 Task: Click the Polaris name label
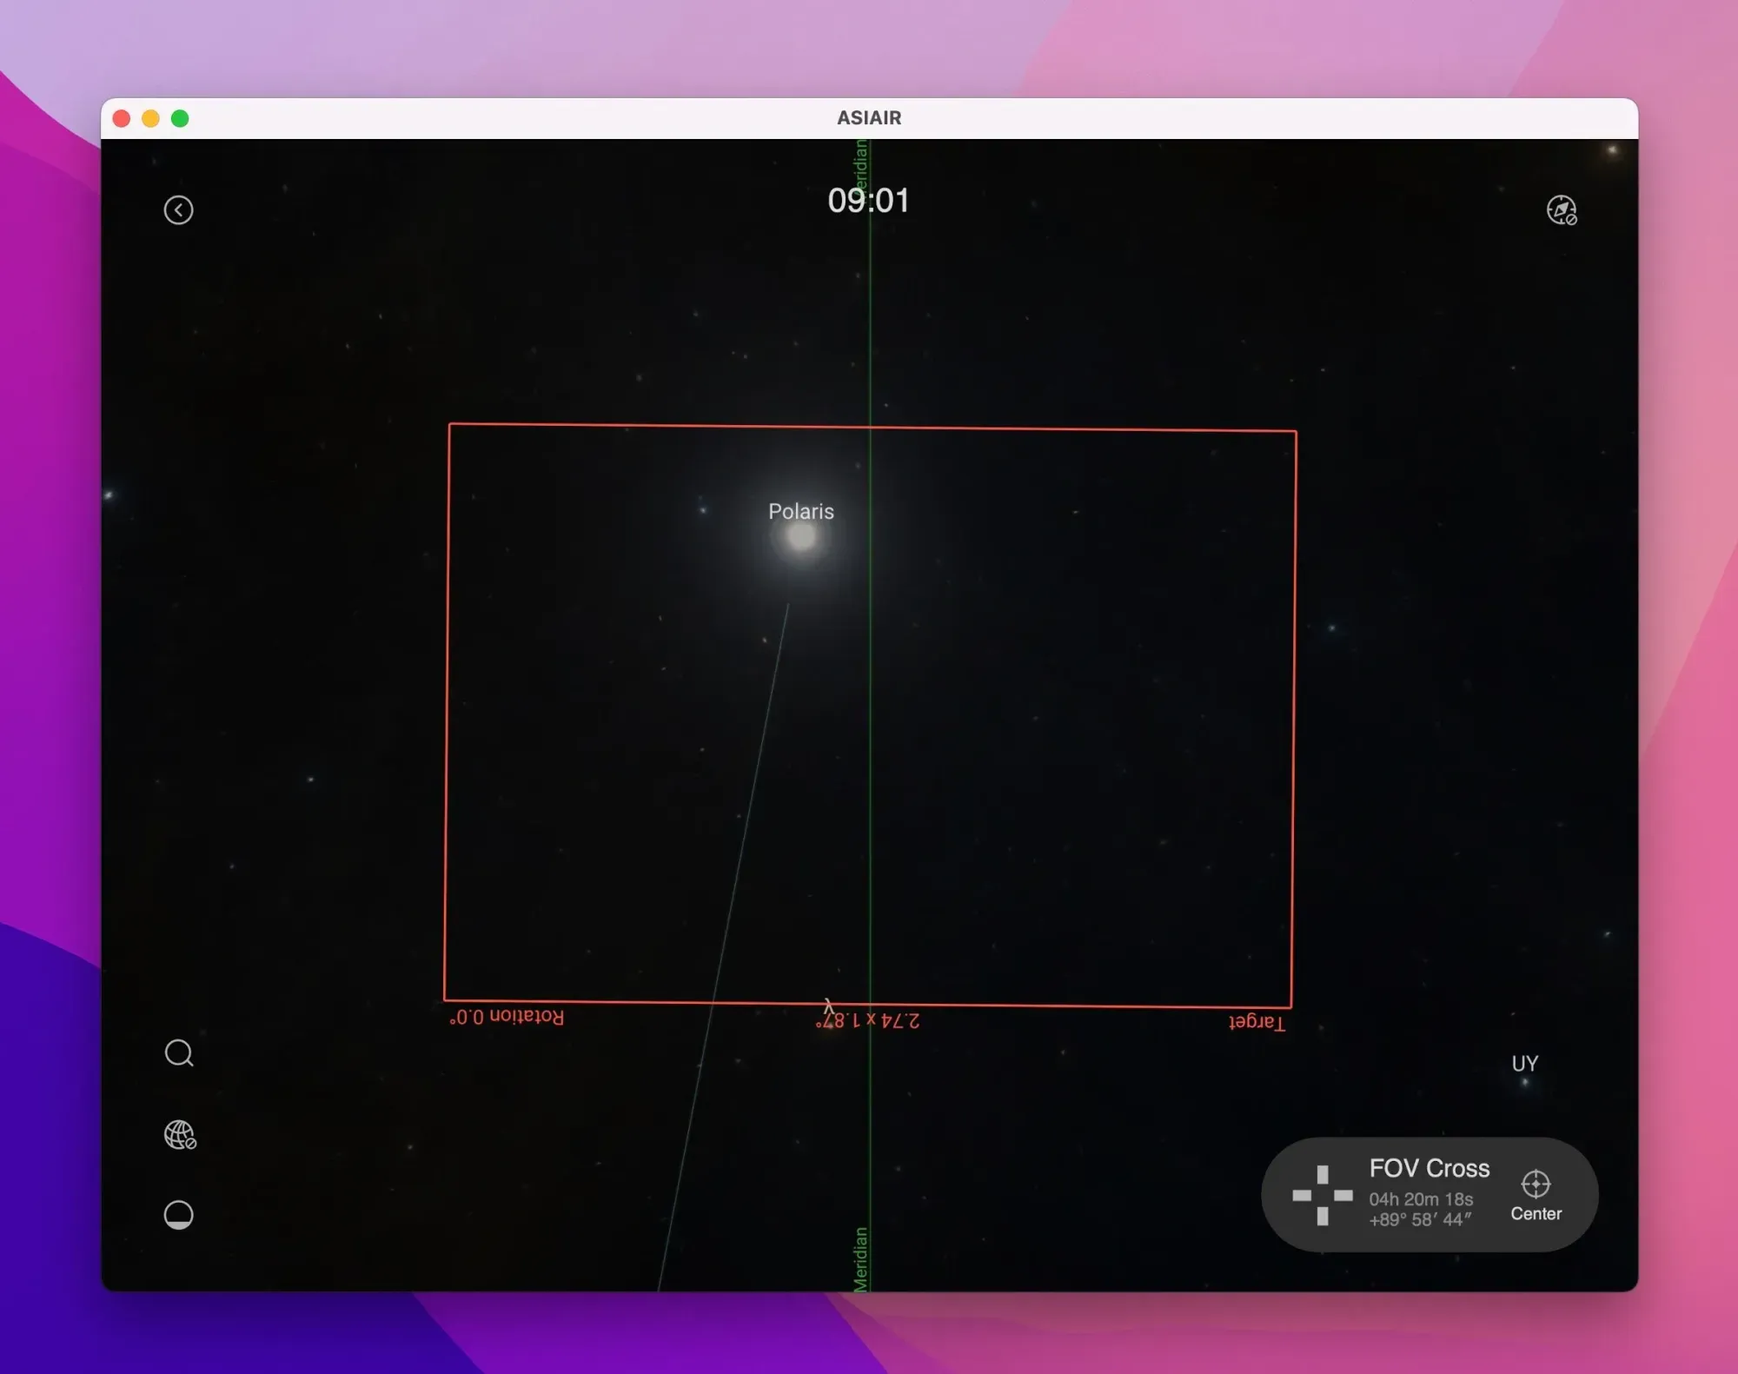coord(800,511)
